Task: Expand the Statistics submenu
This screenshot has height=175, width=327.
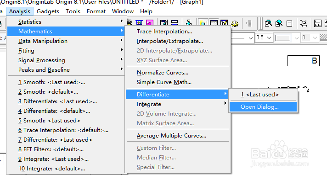Action: (x=66, y=21)
